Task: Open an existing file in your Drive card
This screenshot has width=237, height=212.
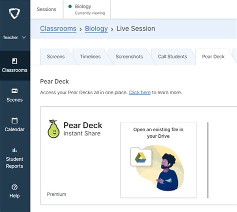Action: (x=158, y=160)
